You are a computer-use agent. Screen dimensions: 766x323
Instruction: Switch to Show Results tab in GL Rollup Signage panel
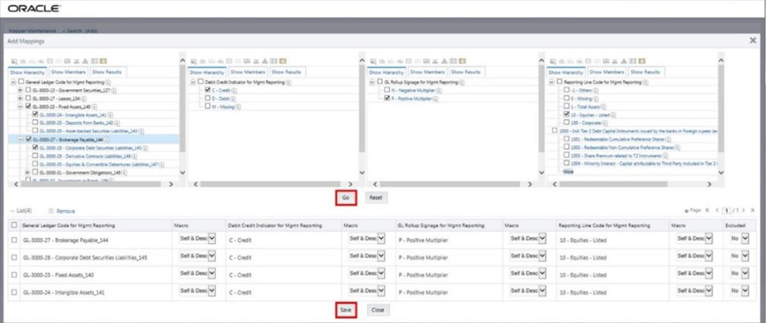[466, 72]
